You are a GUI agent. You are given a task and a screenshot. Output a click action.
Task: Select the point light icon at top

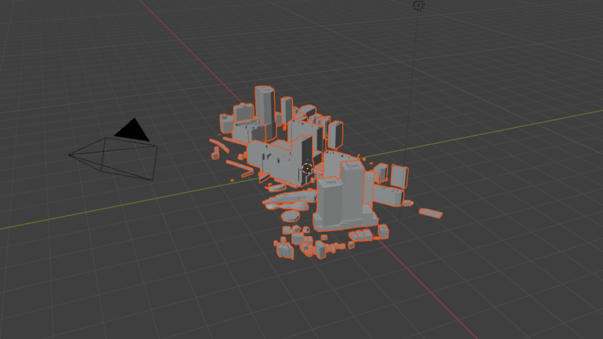(419, 5)
